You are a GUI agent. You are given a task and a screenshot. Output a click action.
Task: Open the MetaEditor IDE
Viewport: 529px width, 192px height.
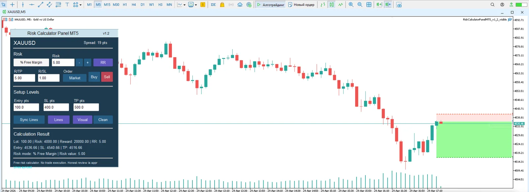click(x=213, y=5)
